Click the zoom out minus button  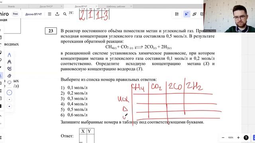(223, 137)
